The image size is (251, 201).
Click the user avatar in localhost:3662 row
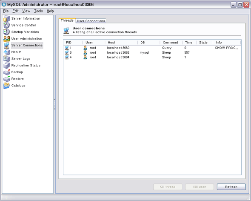pos(86,52)
